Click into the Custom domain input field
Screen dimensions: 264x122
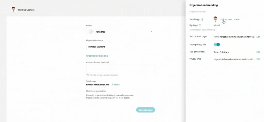[120, 69]
